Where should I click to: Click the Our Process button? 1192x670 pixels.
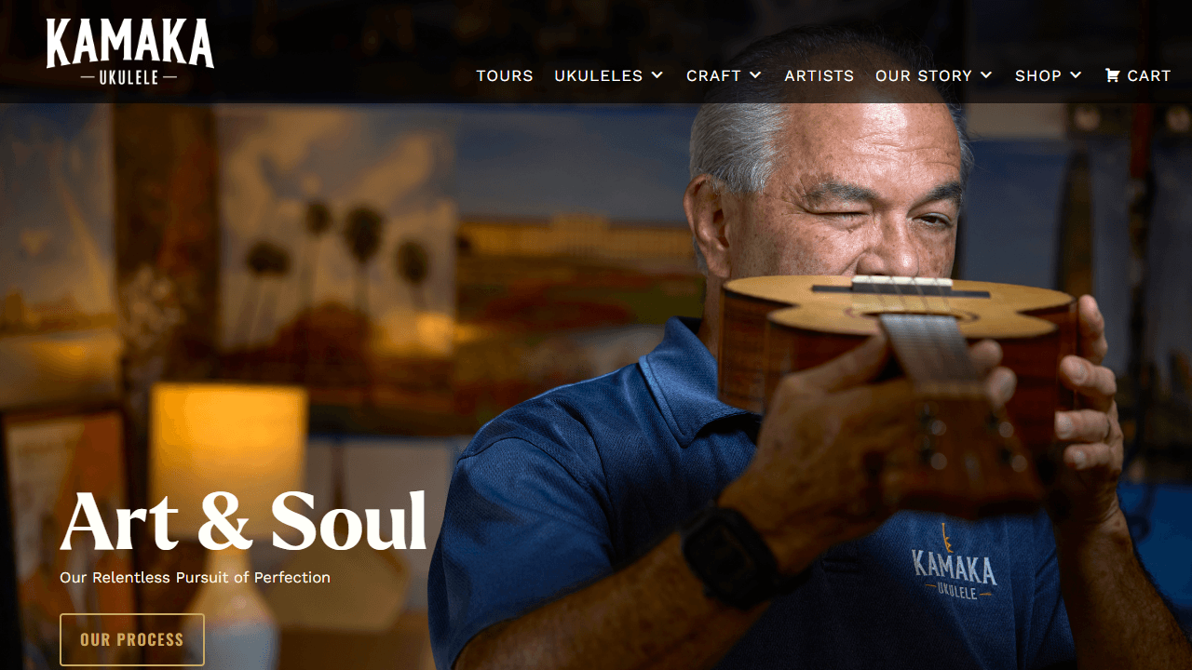click(132, 639)
